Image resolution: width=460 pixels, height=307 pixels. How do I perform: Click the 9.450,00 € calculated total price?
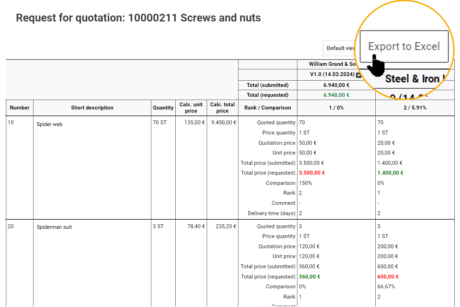(x=223, y=123)
